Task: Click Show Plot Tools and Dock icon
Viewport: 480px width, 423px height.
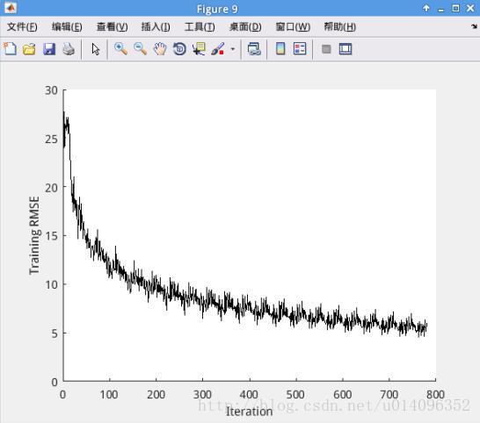Action: pyautogui.click(x=345, y=49)
